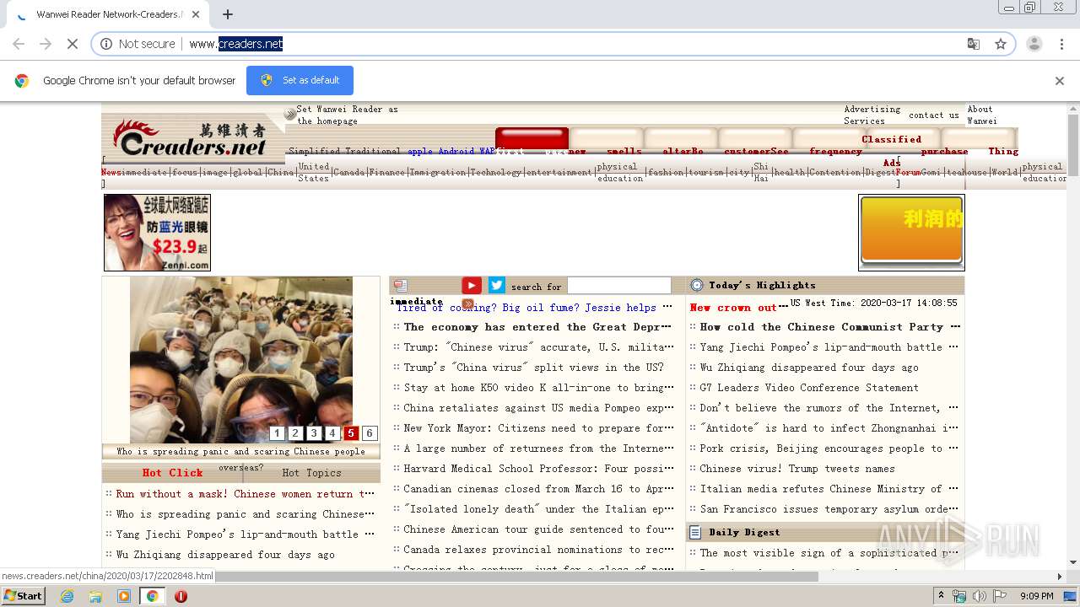Open the masked airplane passengers slideshow photo
1080x607 pixels.
click(241, 359)
